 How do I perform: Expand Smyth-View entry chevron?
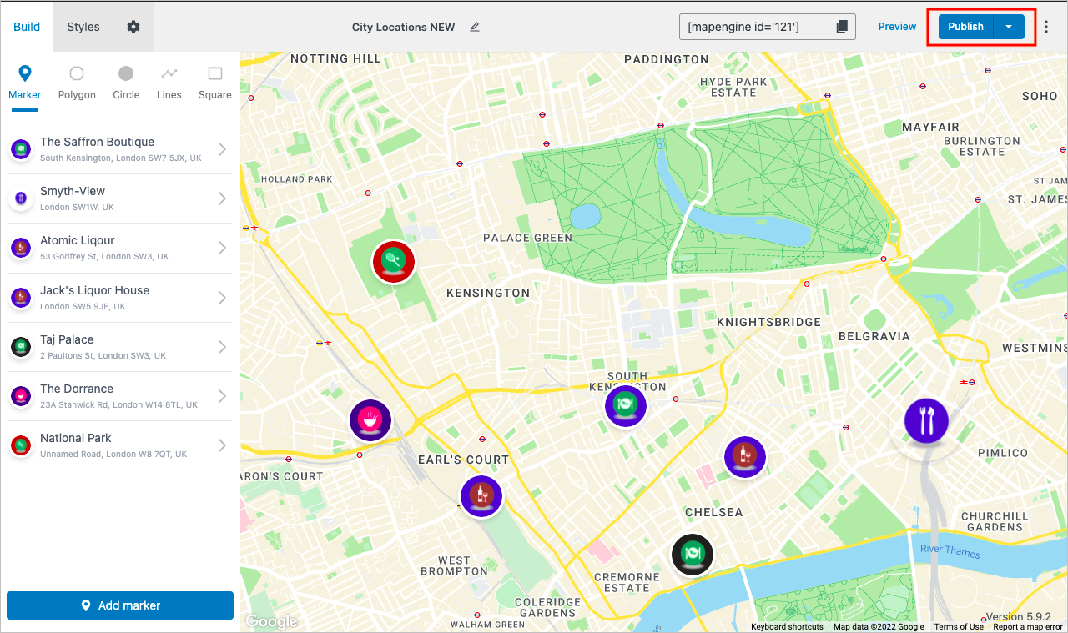(x=222, y=198)
